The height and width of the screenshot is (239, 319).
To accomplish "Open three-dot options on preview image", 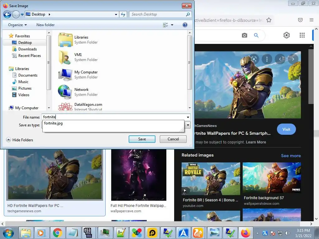I will click(267, 59).
